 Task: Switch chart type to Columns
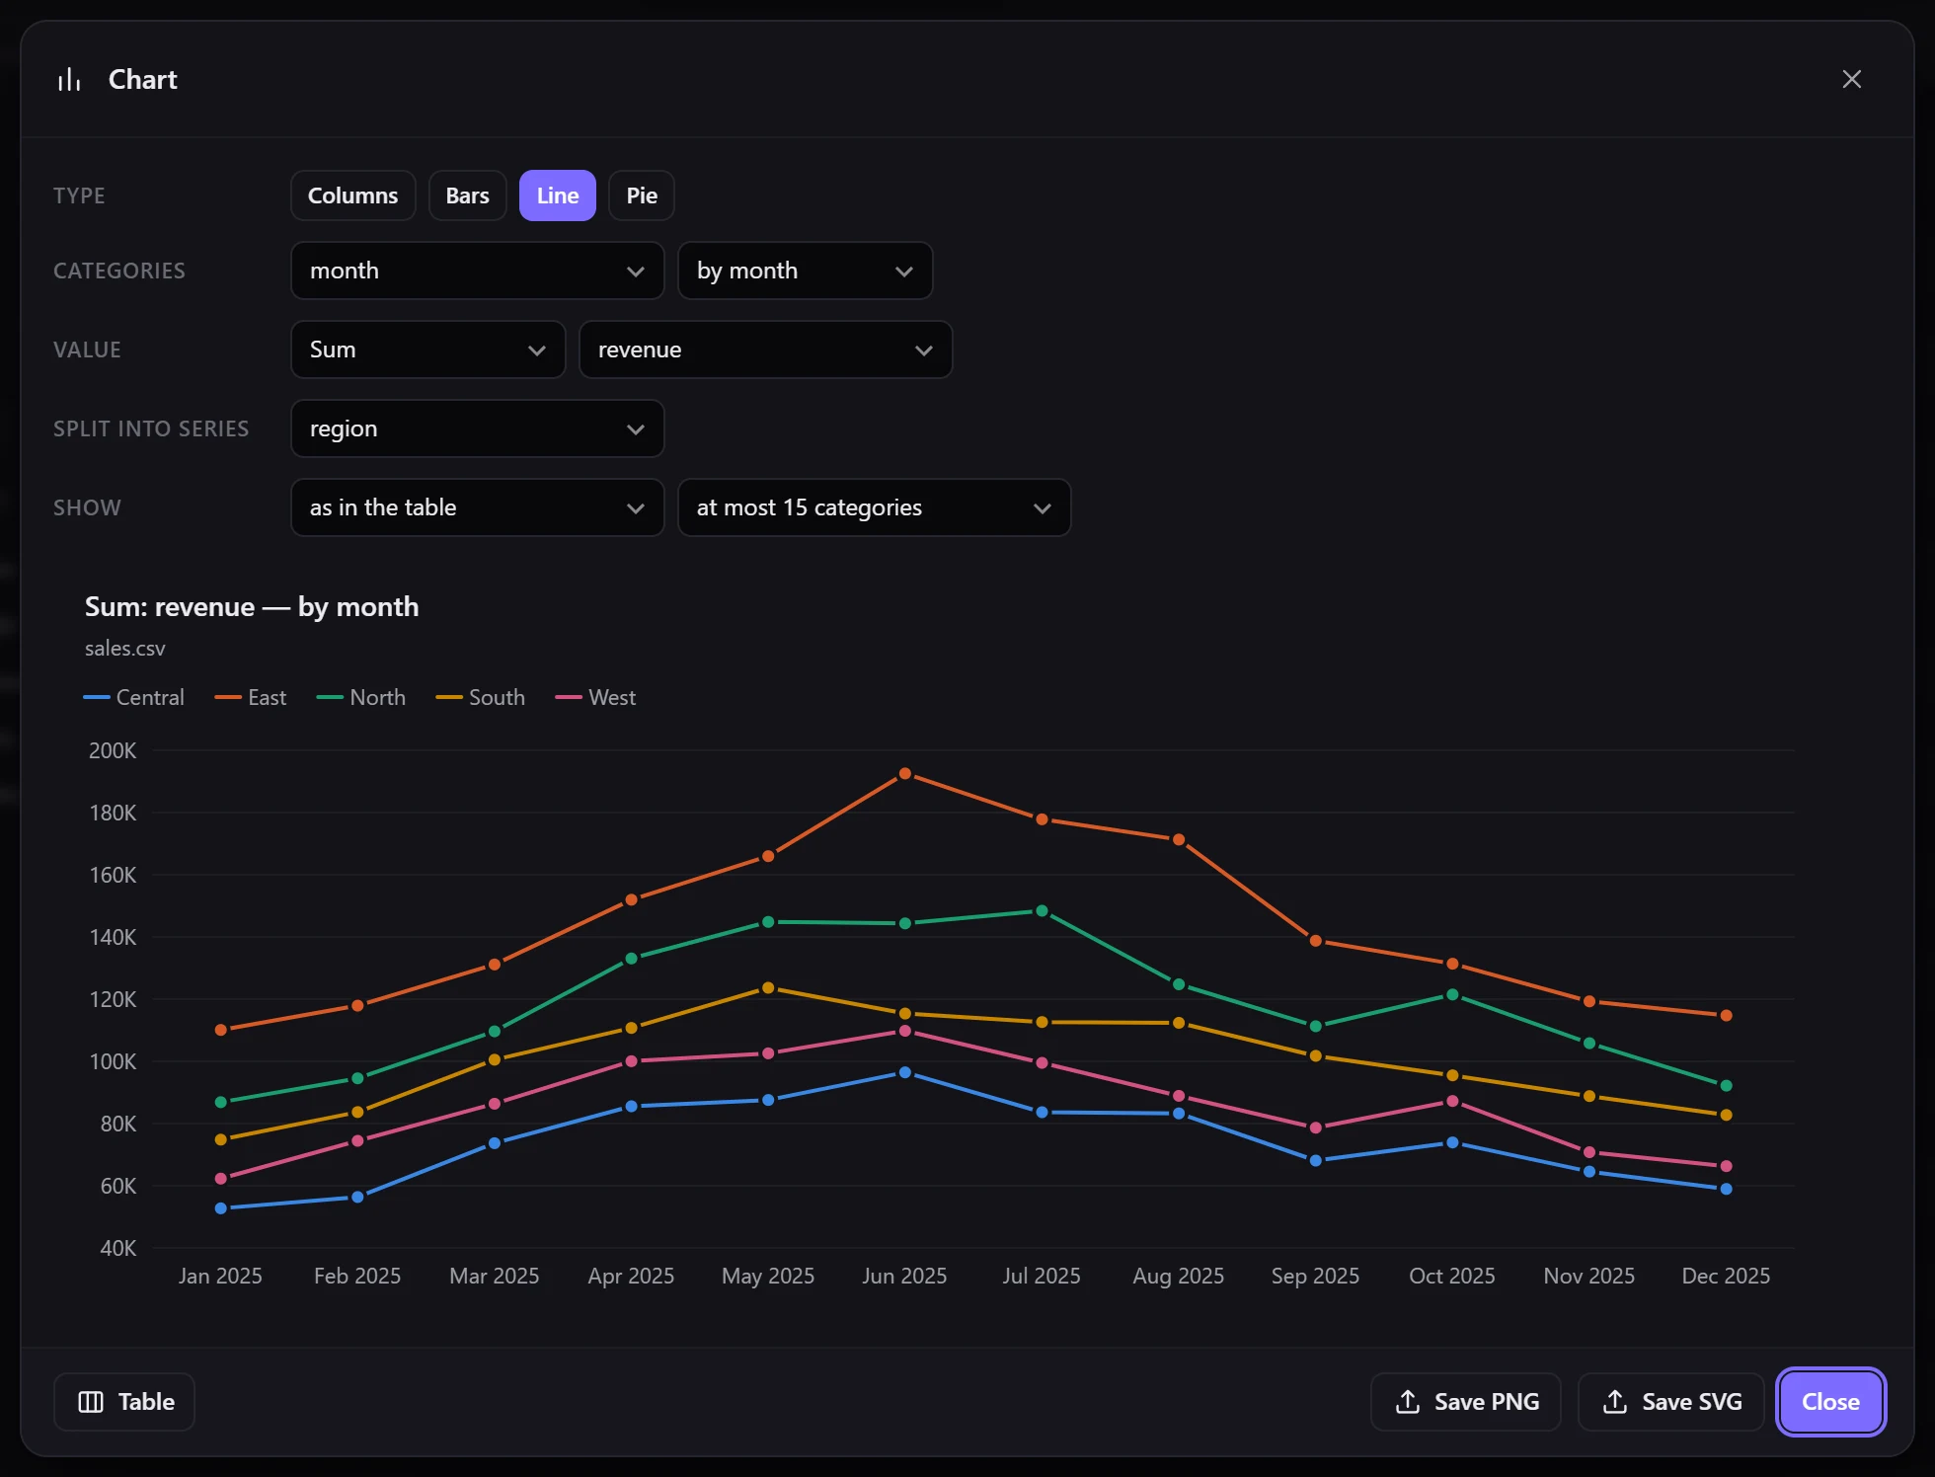pos(352,195)
